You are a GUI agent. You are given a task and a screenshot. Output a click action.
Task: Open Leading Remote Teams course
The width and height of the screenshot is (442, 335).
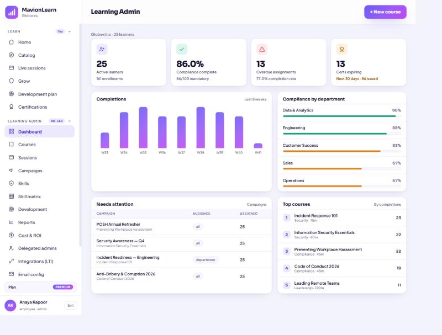click(342, 285)
